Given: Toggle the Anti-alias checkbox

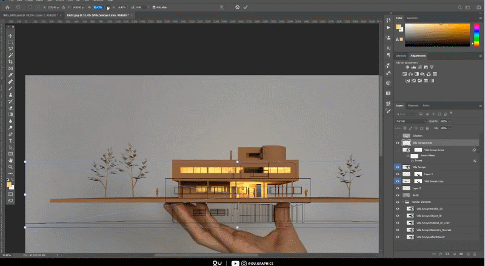Looking at the screenshot, I should coord(153,7).
